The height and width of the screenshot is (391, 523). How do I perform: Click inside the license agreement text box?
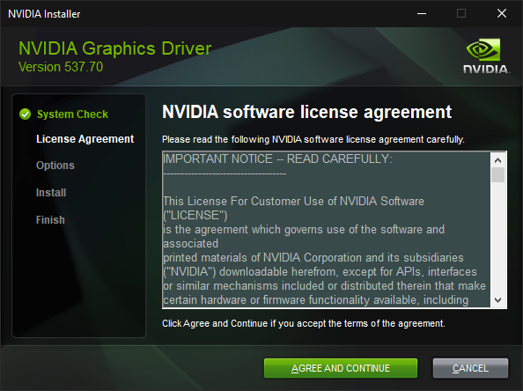[326, 230]
